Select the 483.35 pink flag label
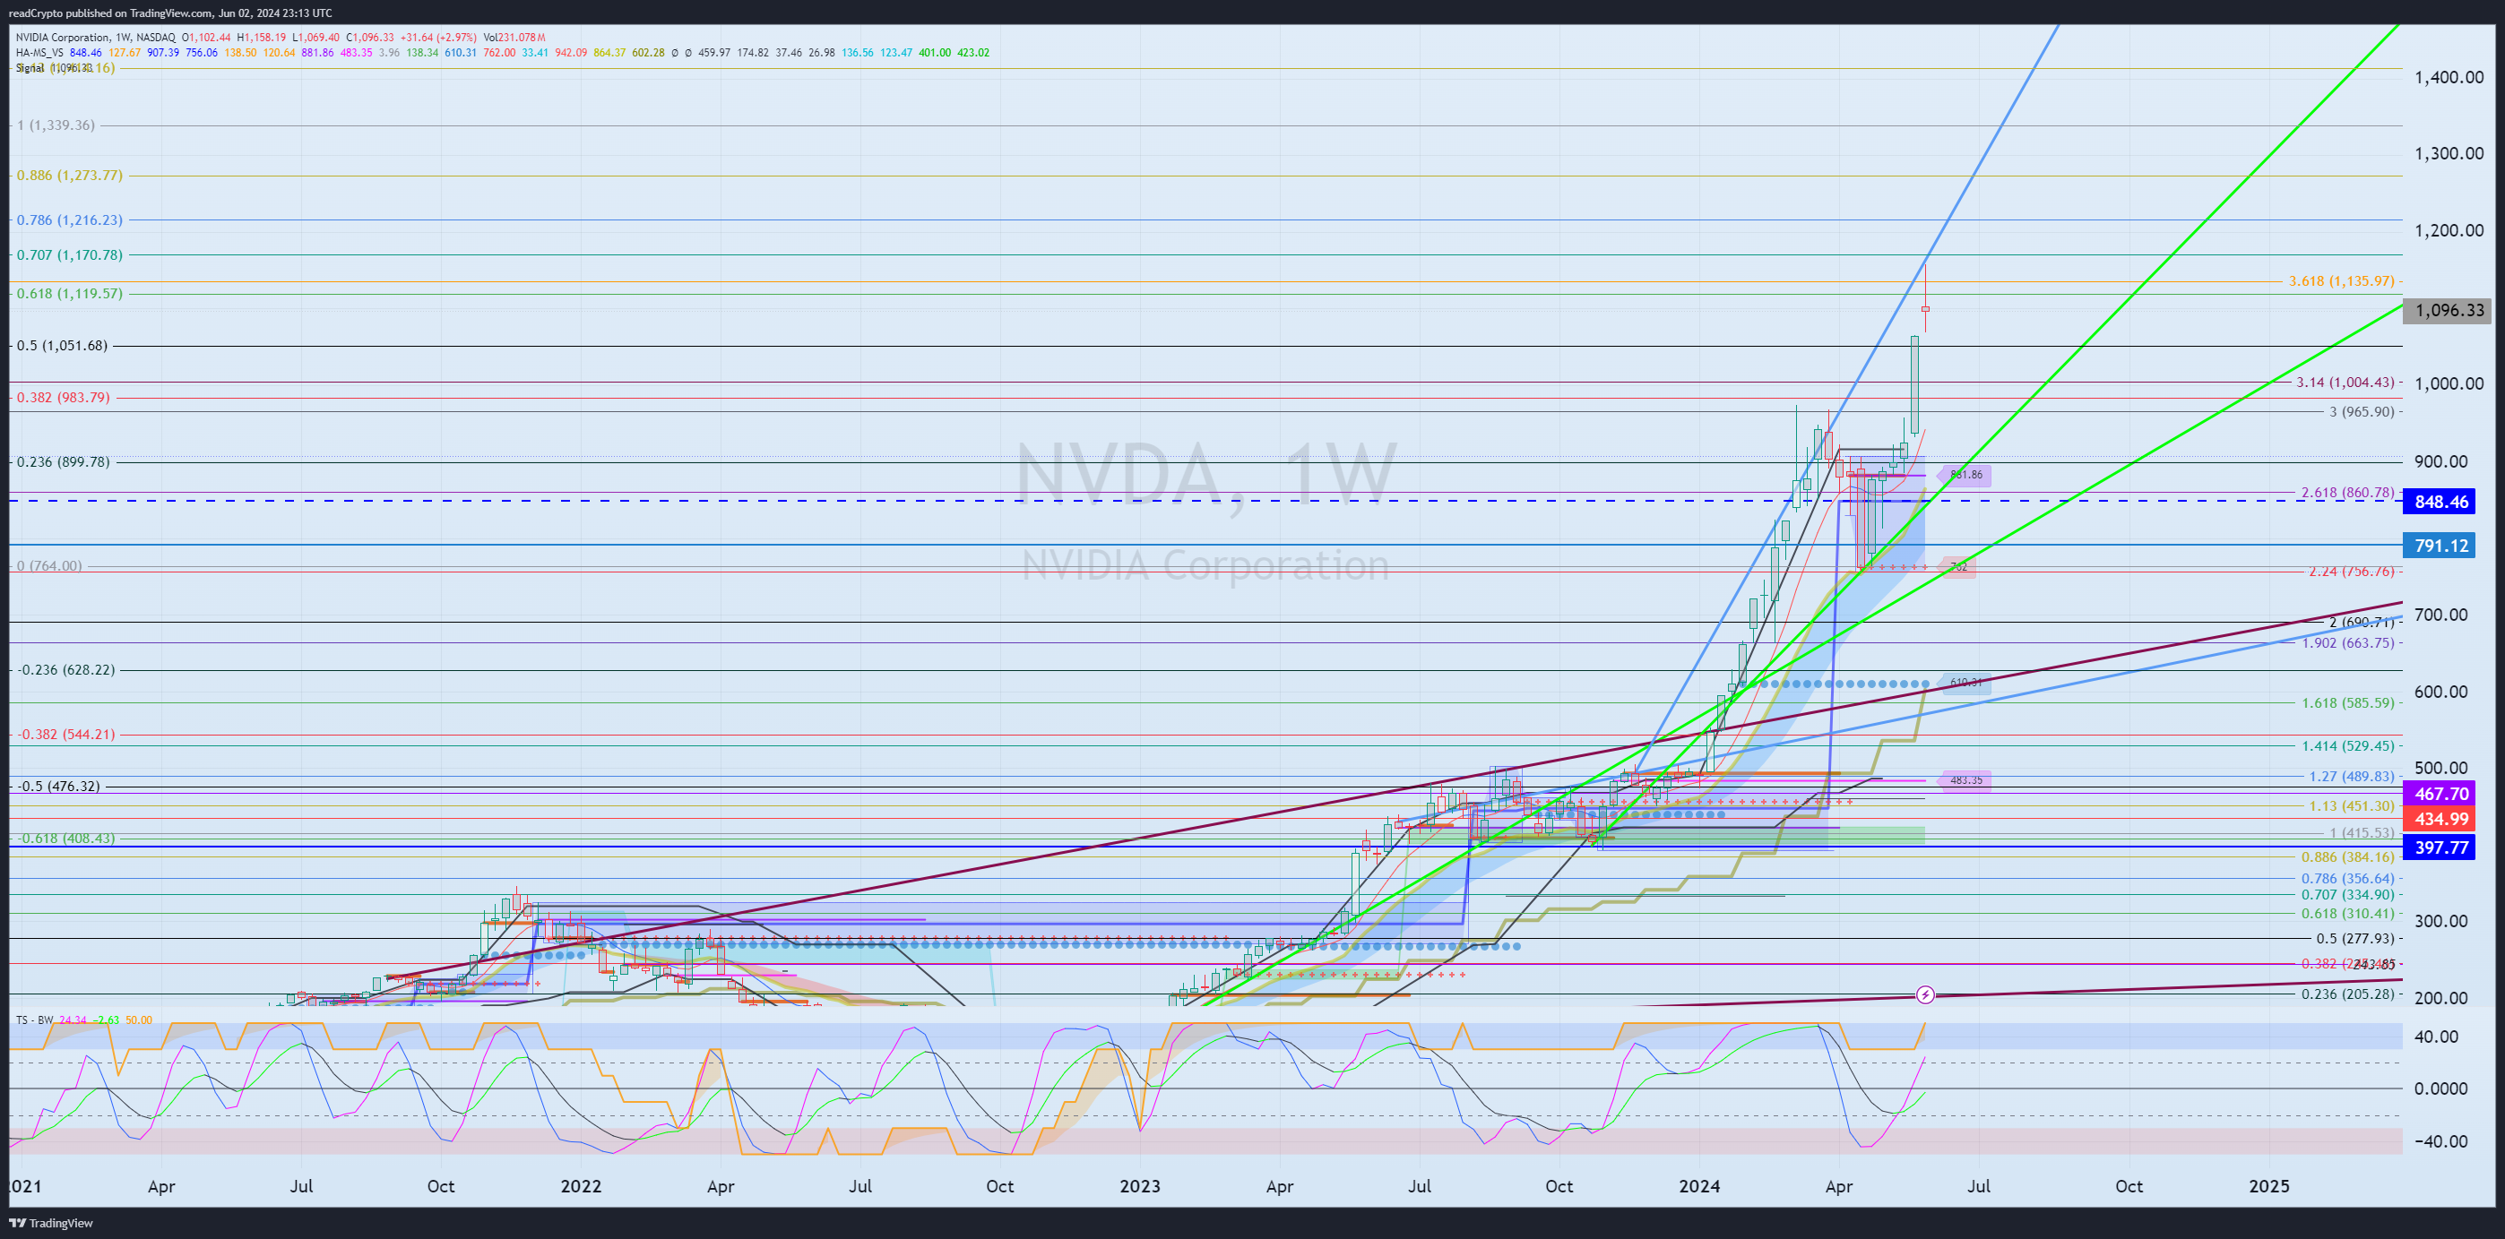This screenshot has height=1239, width=2505. click(x=1965, y=780)
